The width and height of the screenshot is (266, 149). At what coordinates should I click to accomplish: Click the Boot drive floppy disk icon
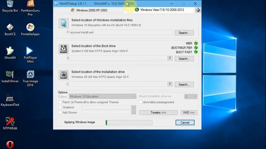click(x=64, y=49)
